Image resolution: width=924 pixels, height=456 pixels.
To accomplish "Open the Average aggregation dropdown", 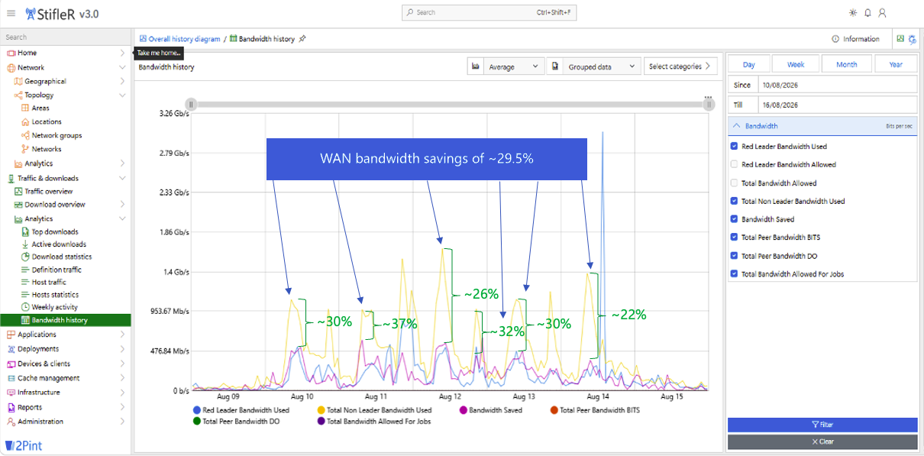I will 515,66.
